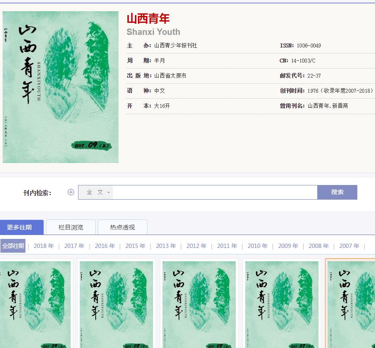Choose the 2013 年 issue list
Screen dimensions: 375x348
click(166, 246)
